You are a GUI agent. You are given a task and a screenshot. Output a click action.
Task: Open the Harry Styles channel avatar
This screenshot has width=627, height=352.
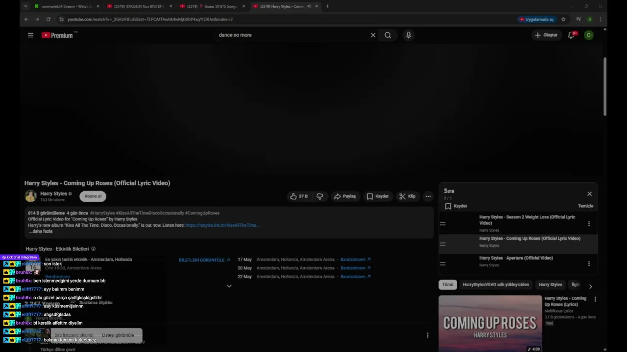(30, 196)
